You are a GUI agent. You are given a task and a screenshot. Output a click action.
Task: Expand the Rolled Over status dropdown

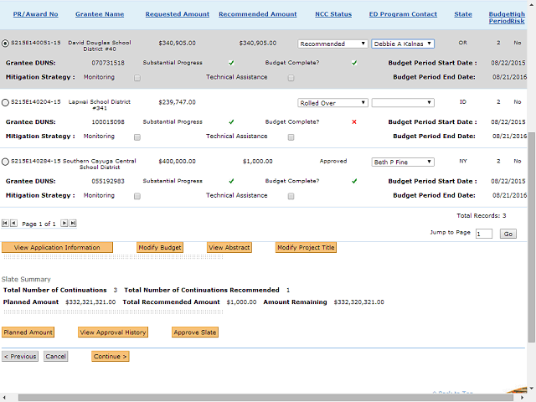click(x=332, y=102)
